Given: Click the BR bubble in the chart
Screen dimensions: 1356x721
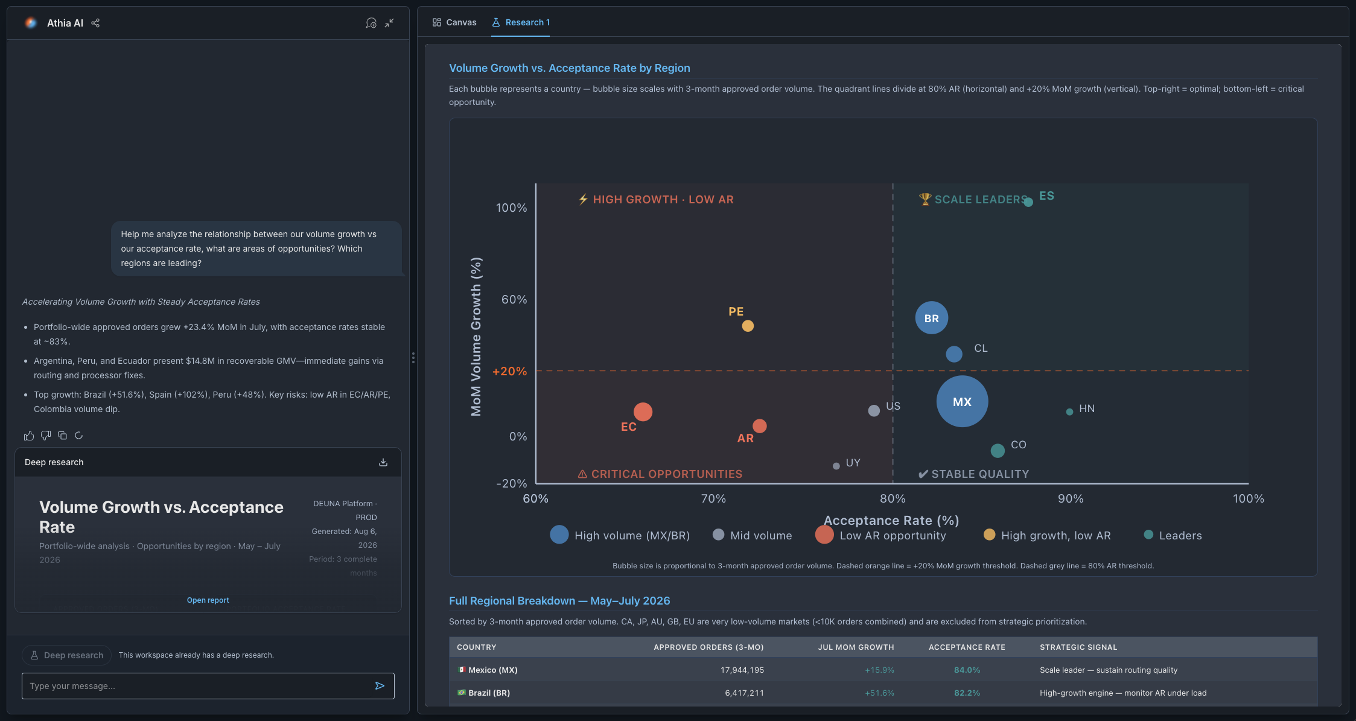Looking at the screenshot, I should coord(931,318).
